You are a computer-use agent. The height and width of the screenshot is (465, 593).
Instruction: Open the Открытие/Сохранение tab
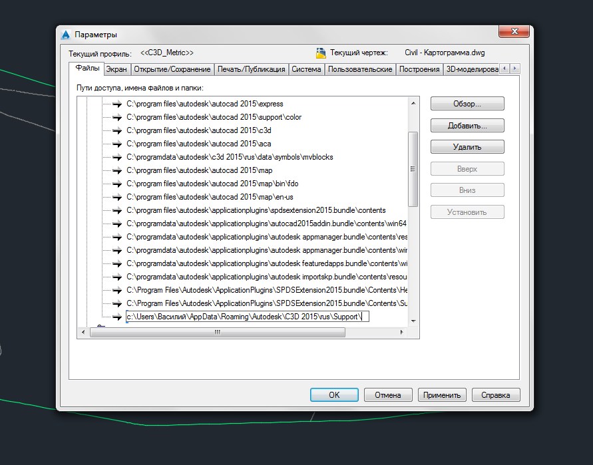[172, 69]
